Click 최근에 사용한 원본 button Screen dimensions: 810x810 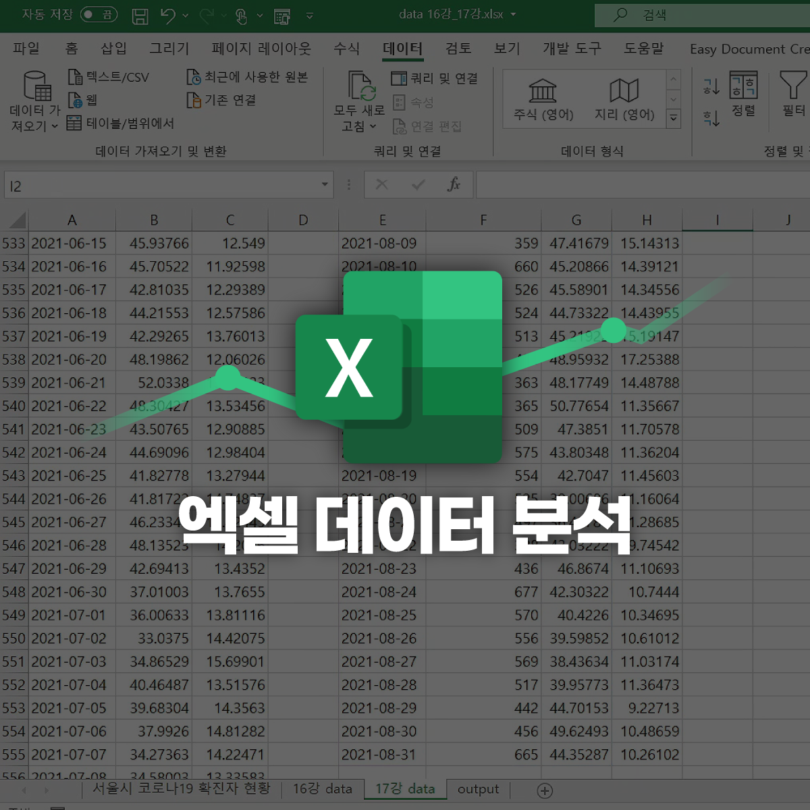247,77
